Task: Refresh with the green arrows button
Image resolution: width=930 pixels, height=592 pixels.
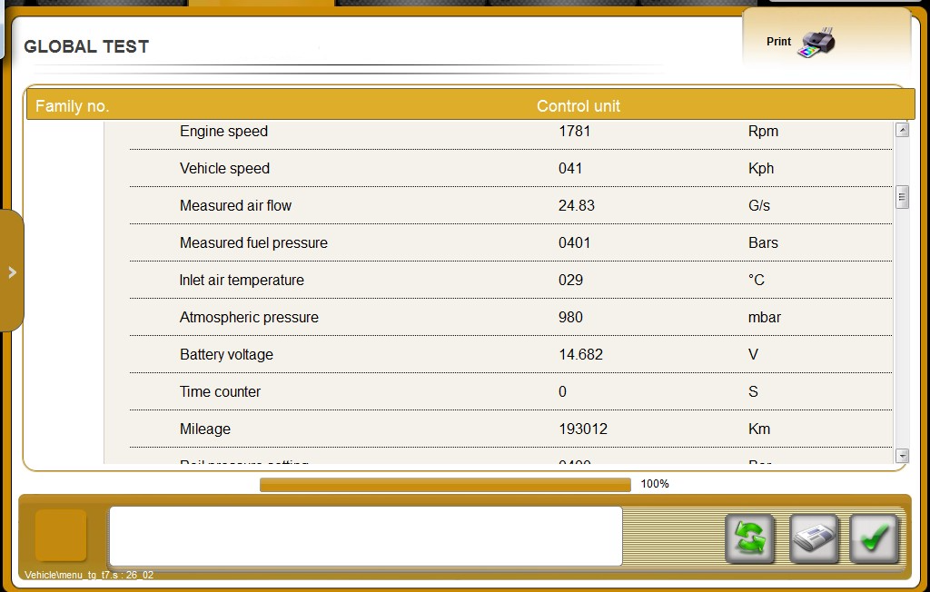Action: pyautogui.click(x=749, y=538)
